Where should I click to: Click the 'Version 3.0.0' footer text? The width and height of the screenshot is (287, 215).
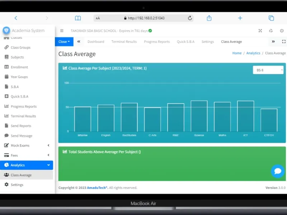(x=276, y=187)
